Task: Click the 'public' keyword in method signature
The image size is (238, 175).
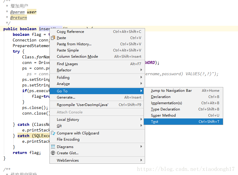Action: [x=10, y=29]
